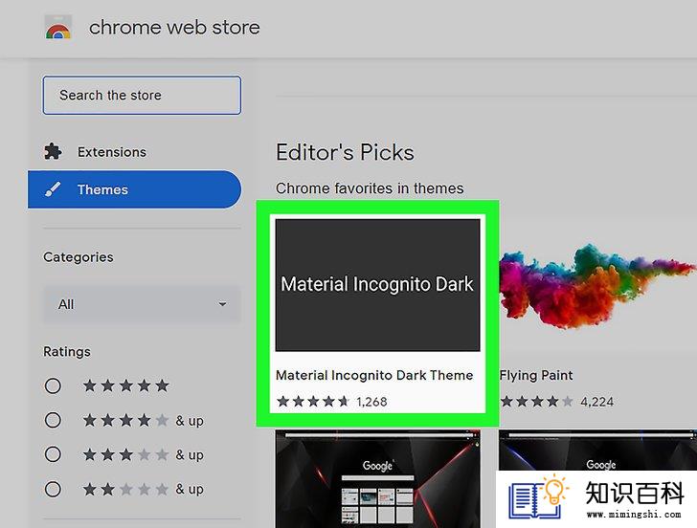Screen dimensions: 697x528
Task: Click the Chrome favorites in themes subtitle
Action: click(370, 188)
